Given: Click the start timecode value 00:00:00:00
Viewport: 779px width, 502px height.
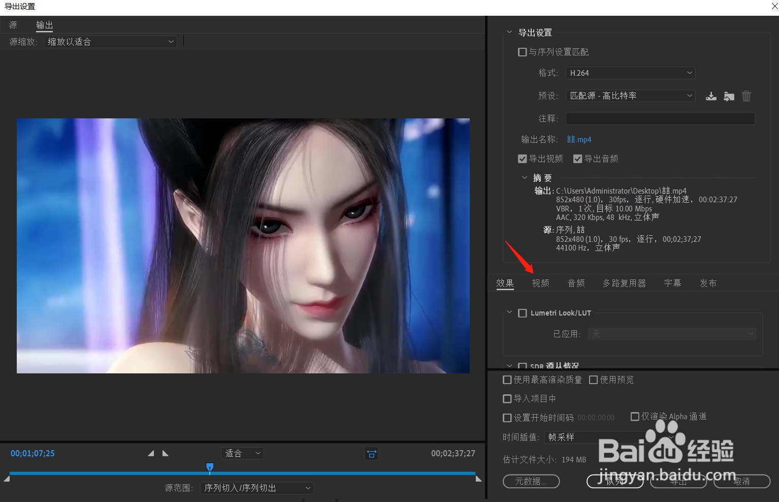Looking at the screenshot, I should [596, 418].
